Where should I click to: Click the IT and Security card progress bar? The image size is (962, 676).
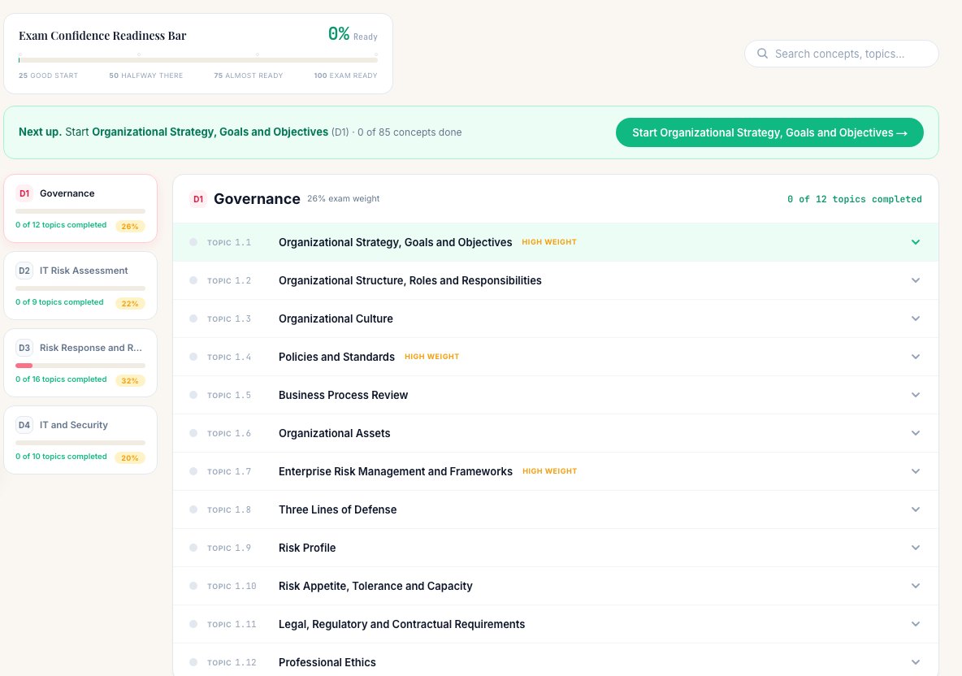(x=80, y=443)
